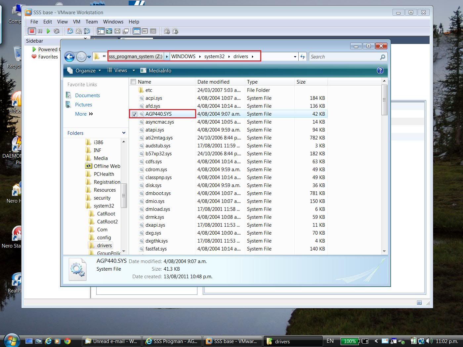Click the VMware Full Screen toolbar icon

click(x=117, y=31)
